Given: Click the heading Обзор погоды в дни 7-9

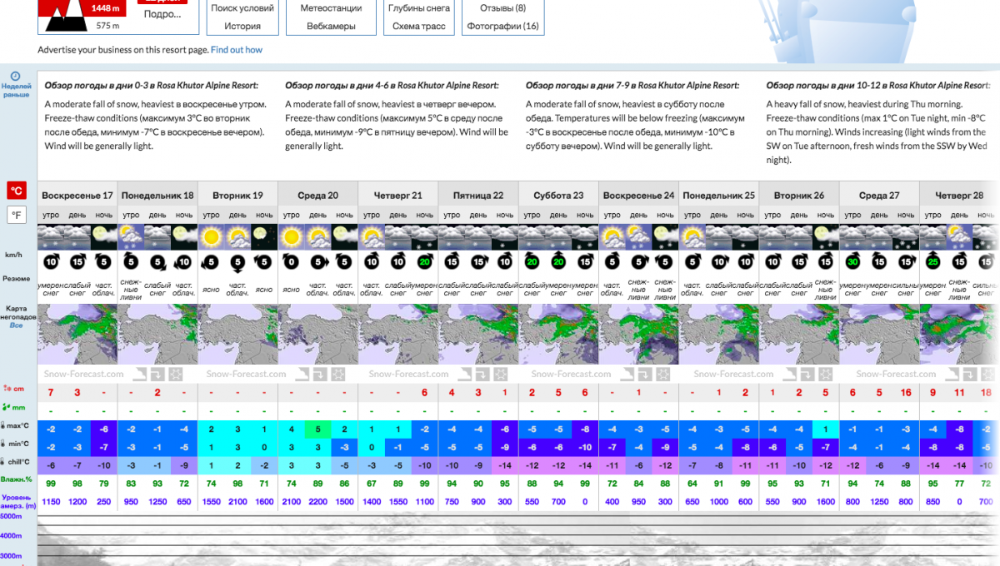Looking at the screenshot, I should coord(632,85).
